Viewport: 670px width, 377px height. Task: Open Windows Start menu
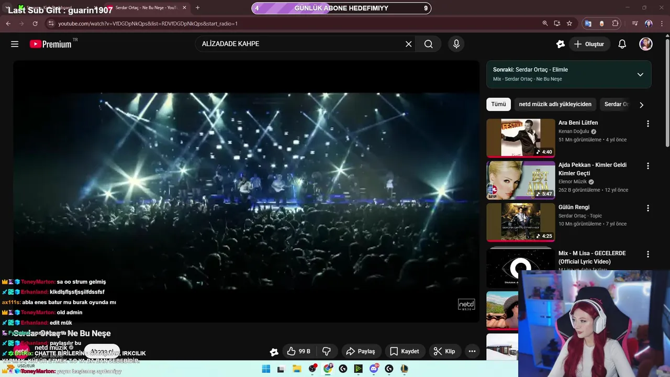266,369
